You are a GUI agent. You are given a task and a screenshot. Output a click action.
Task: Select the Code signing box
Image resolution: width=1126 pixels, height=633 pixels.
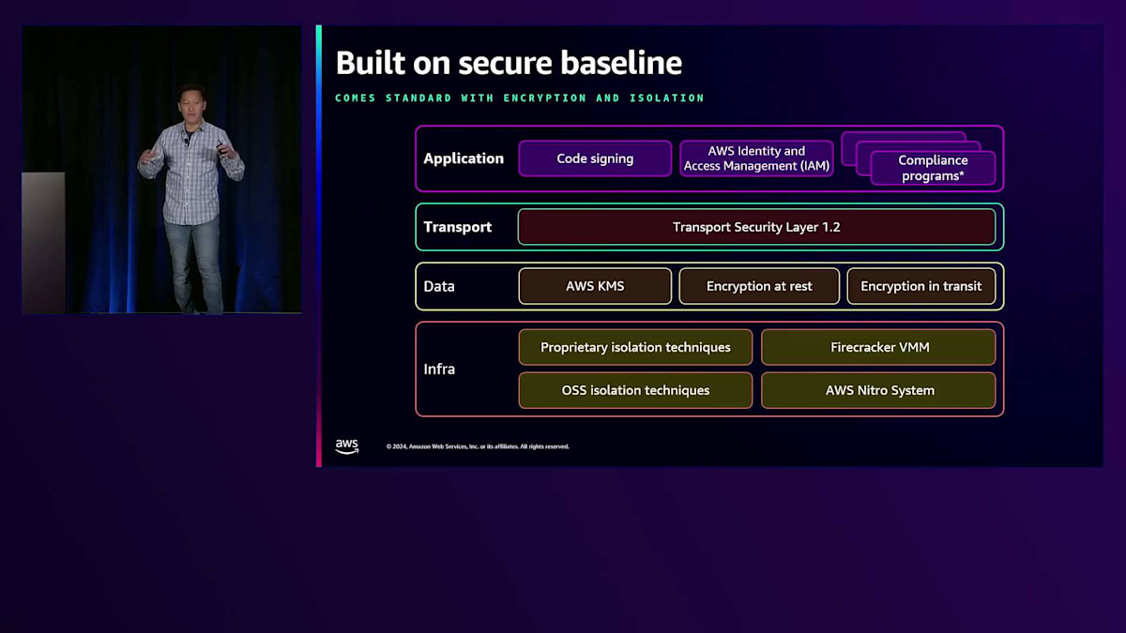click(595, 158)
